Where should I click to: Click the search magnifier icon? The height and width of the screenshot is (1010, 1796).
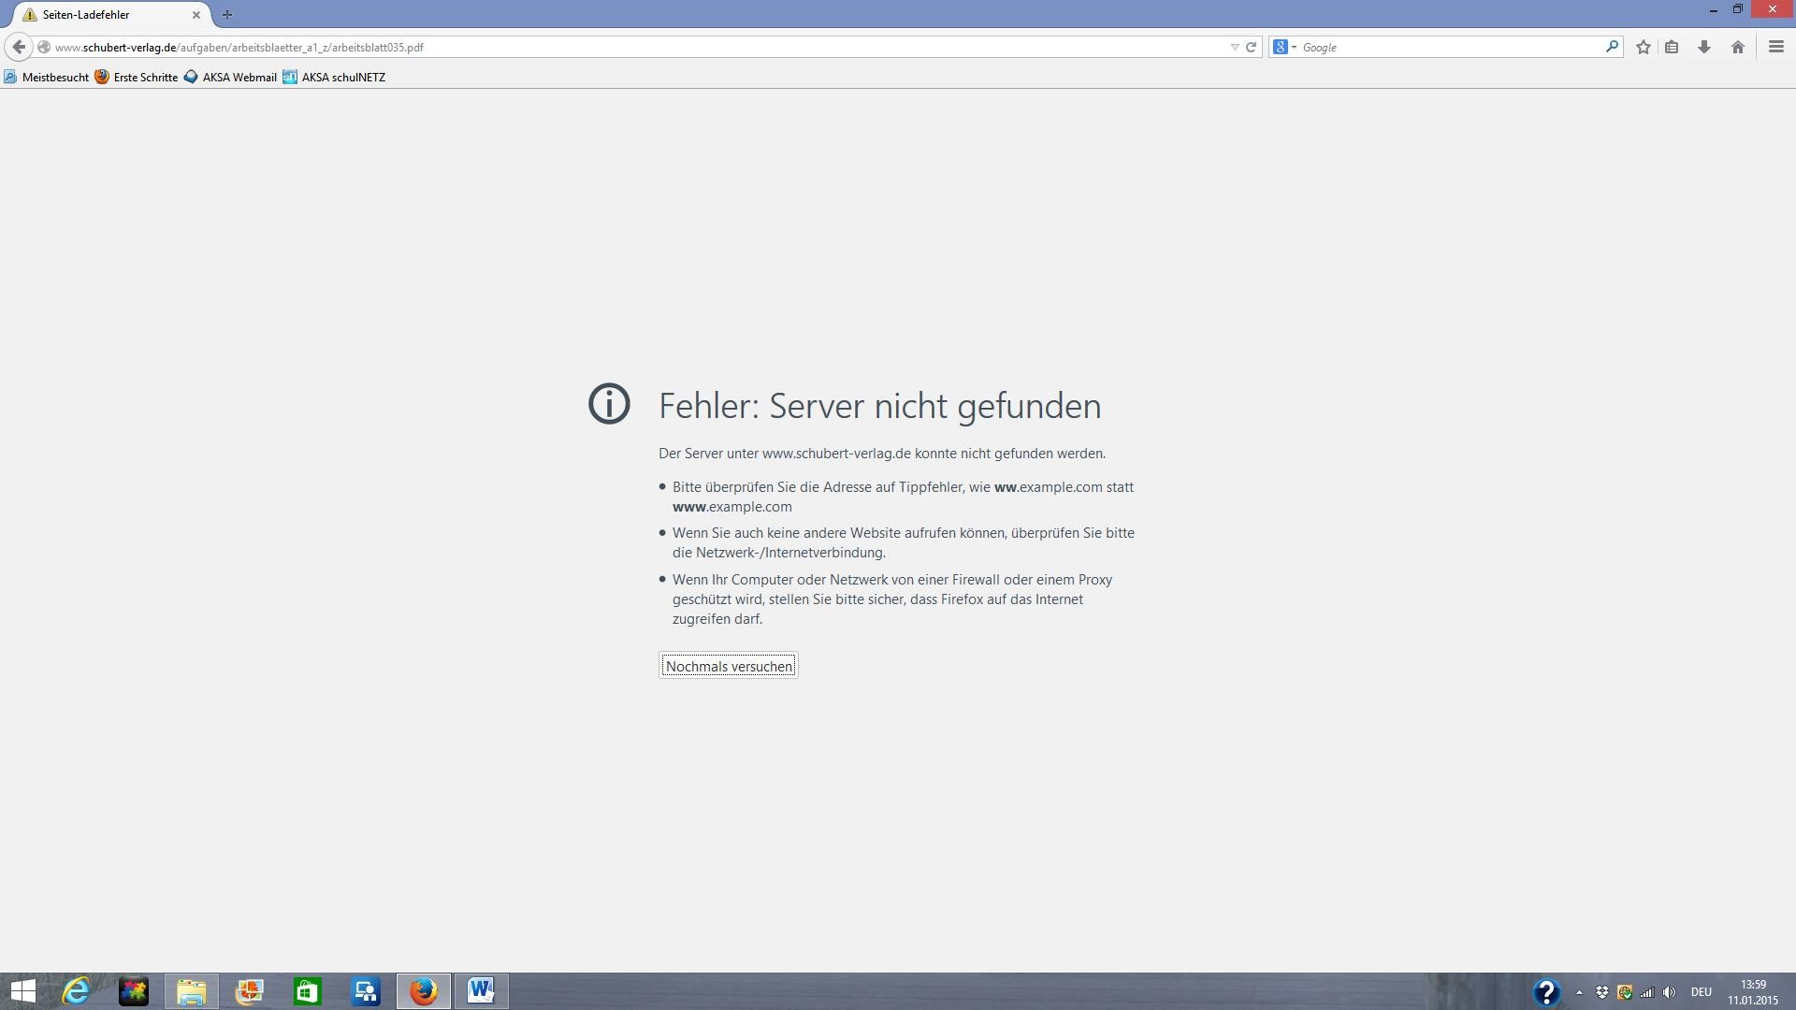(x=1612, y=47)
